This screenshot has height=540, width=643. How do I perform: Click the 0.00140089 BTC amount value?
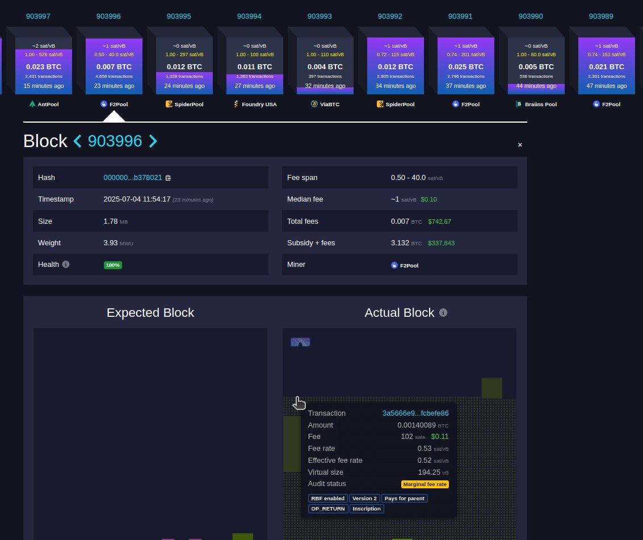coord(423,425)
